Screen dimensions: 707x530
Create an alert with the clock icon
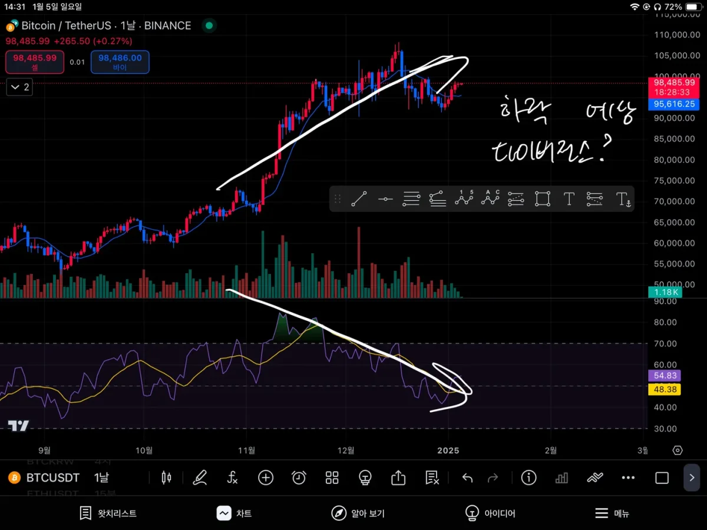(299, 478)
